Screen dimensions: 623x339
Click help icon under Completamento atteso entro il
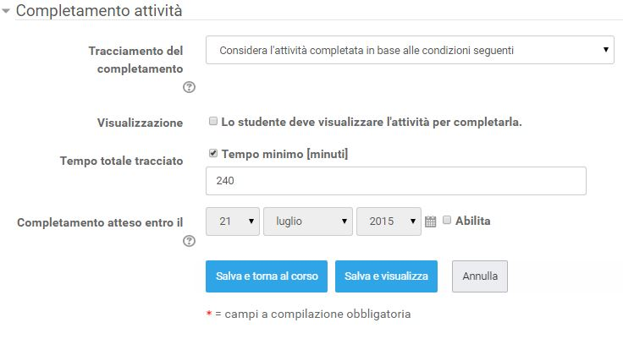[x=189, y=241]
